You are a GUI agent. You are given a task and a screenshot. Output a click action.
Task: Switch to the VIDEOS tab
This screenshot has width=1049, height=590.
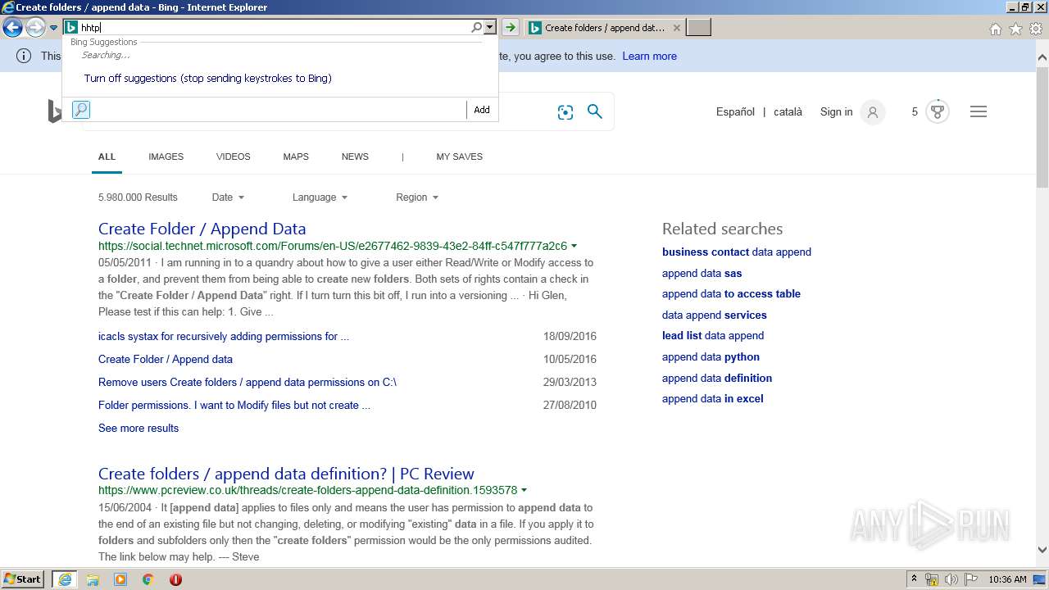234,157
